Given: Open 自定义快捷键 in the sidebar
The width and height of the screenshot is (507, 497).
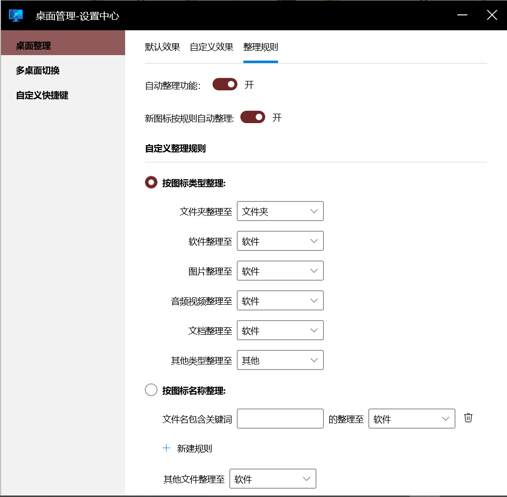Looking at the screenshot, I should pos(63,95).
